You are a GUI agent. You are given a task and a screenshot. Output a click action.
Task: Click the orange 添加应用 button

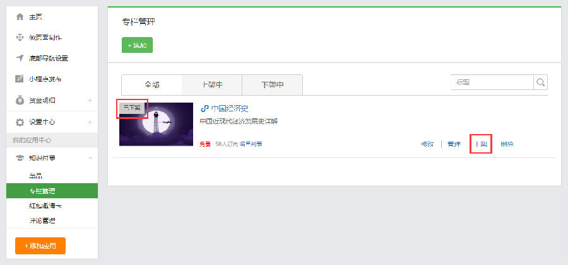tap(40, 246)
